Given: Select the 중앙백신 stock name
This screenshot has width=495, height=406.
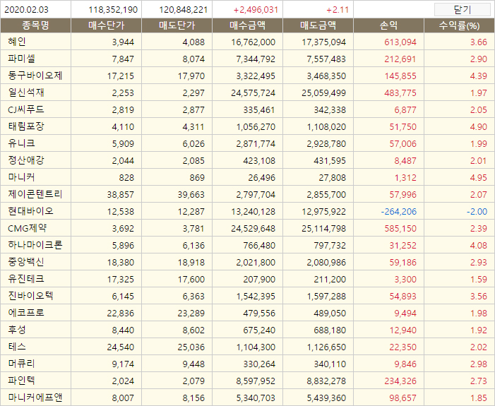Looking at the screenshot, I should [x=26, y=262].
